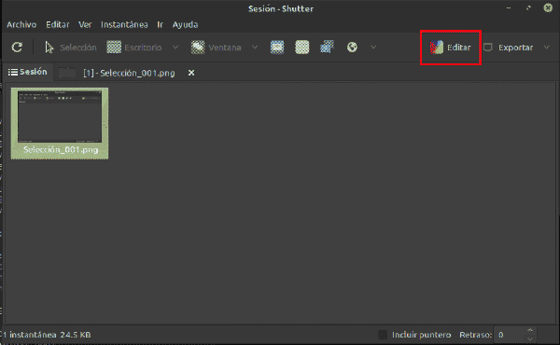Switch to the Sesión tab
Screen dimensions: 560x345
28,72
